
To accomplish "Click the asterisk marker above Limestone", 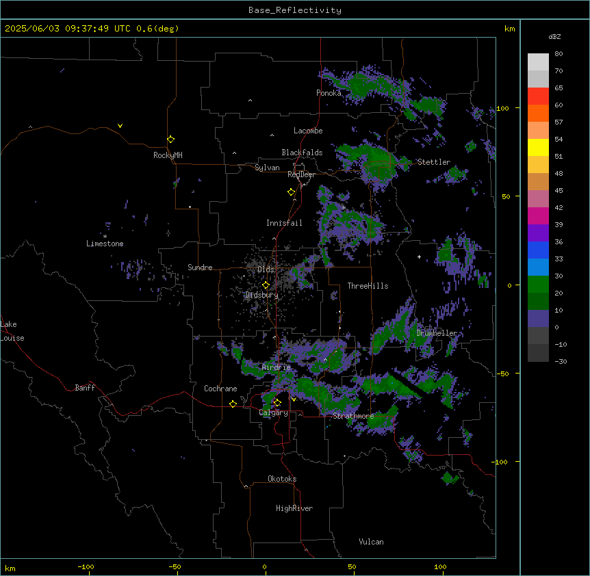I will pyautogui.click(x=105, y=237).
